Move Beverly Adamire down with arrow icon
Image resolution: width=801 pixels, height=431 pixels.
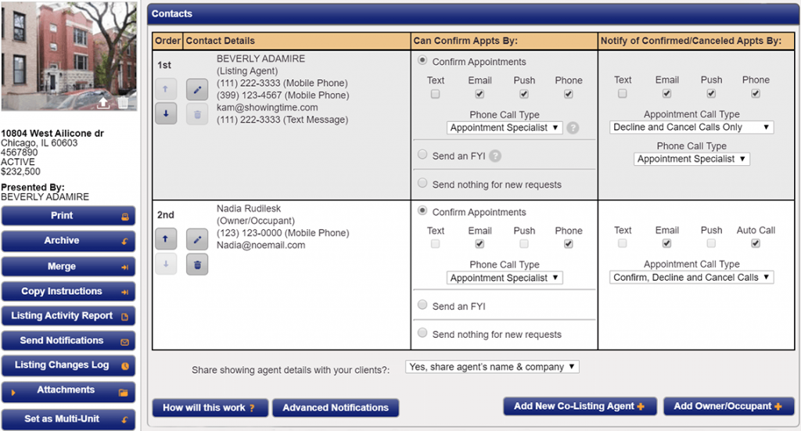click(166, 113)
